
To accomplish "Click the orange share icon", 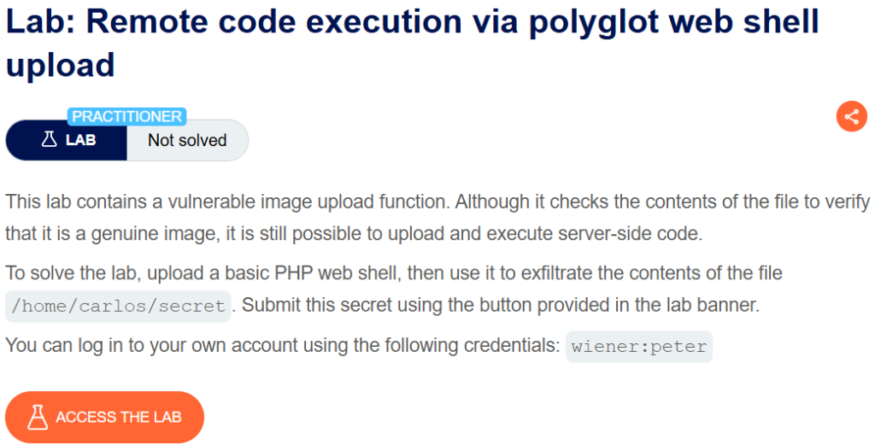I will (x=852, y=116).
